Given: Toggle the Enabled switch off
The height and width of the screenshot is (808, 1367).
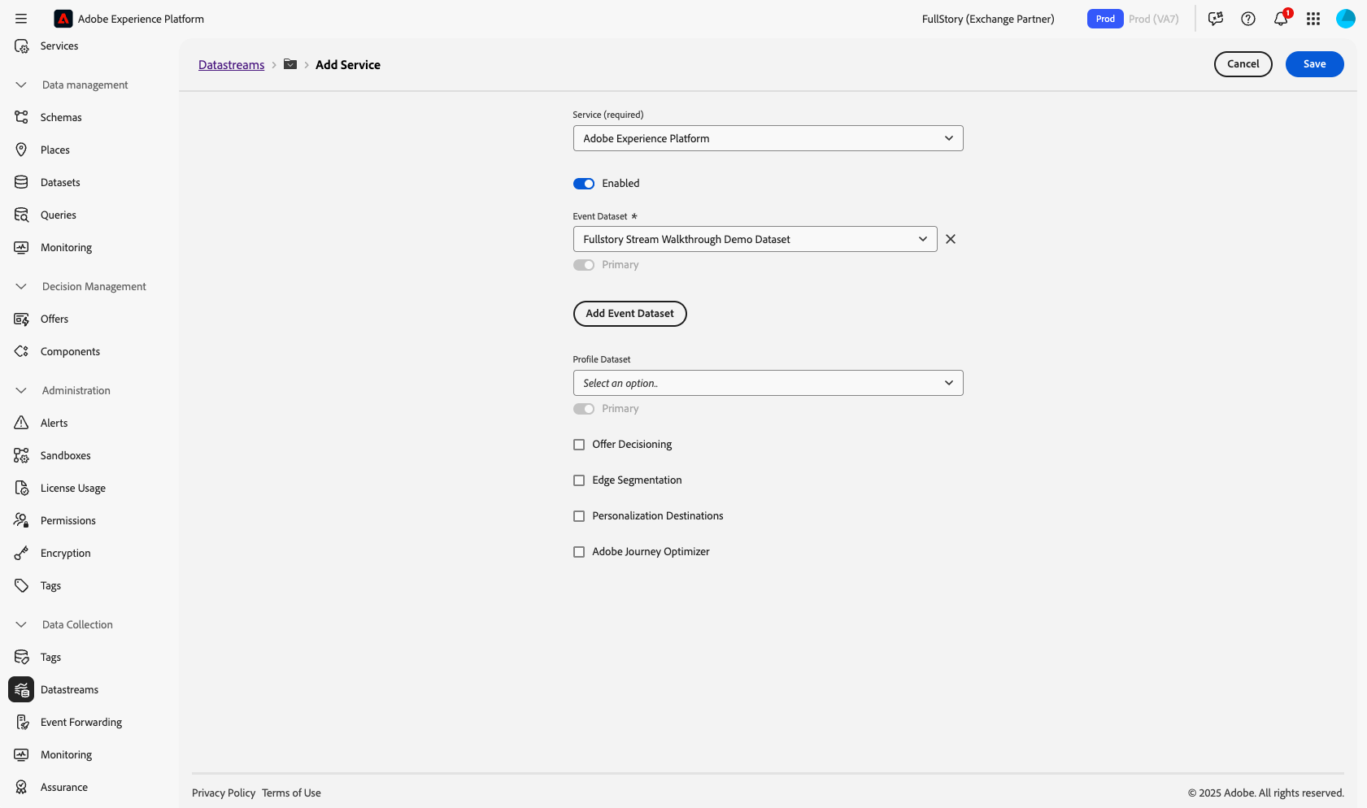Looking at the screenshot, I should point(584,184).
